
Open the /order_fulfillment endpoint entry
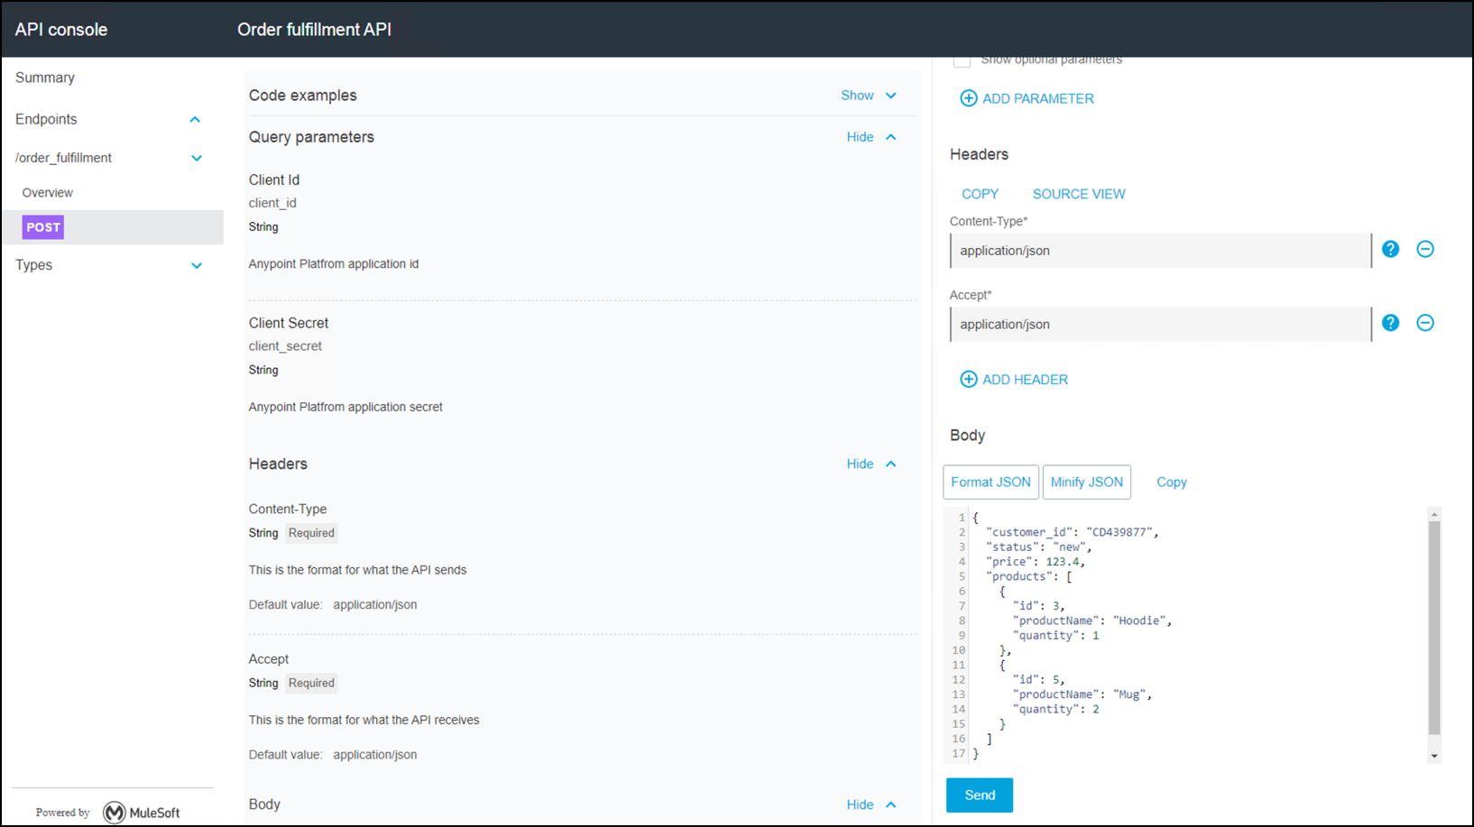(63, 158)
